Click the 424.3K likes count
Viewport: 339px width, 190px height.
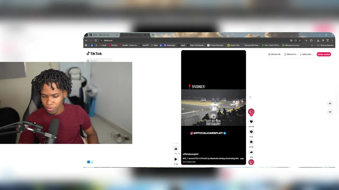tap(251, 127)
